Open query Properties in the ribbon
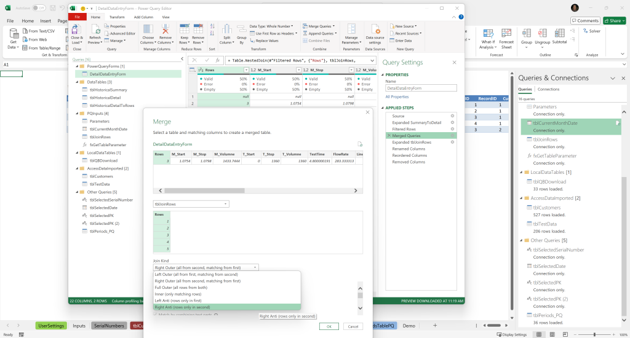630x338 pixels. [x=115, y=26]
